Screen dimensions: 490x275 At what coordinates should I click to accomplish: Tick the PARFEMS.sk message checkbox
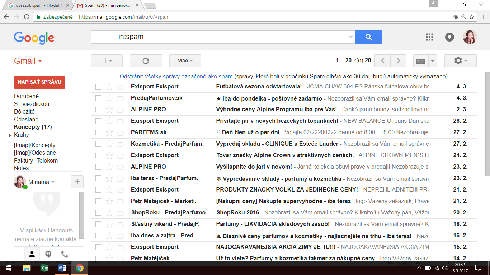98,132
